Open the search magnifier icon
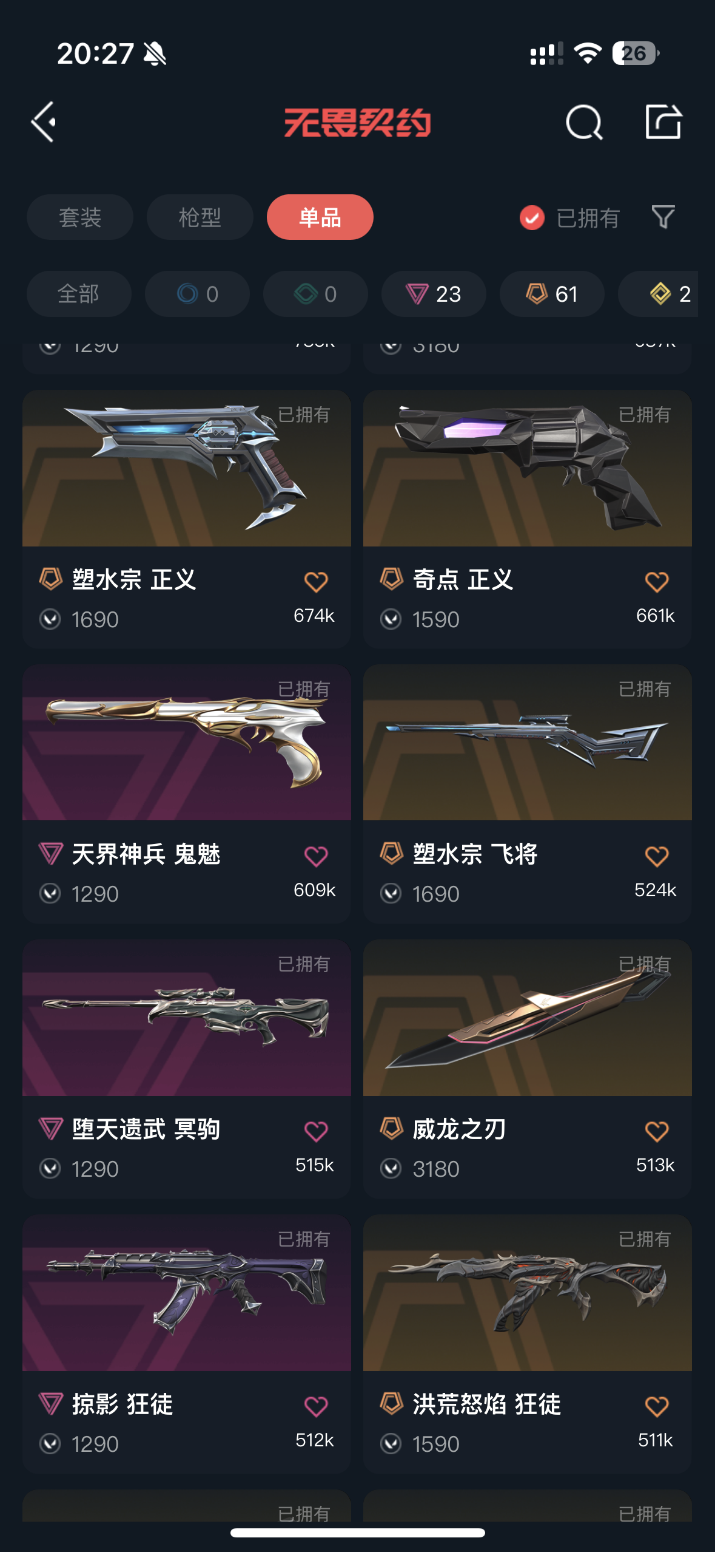 [584, 122]
